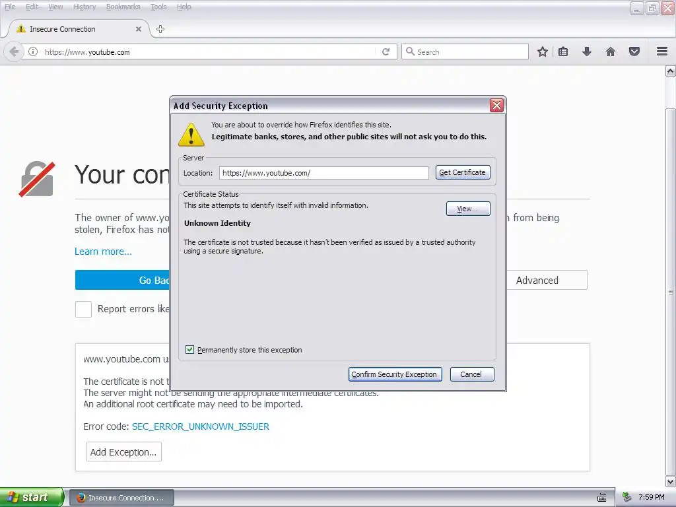This screenshot has height=507, width=676.
Task: Click View... to inspect the certificate
Action: click(468, 209)
